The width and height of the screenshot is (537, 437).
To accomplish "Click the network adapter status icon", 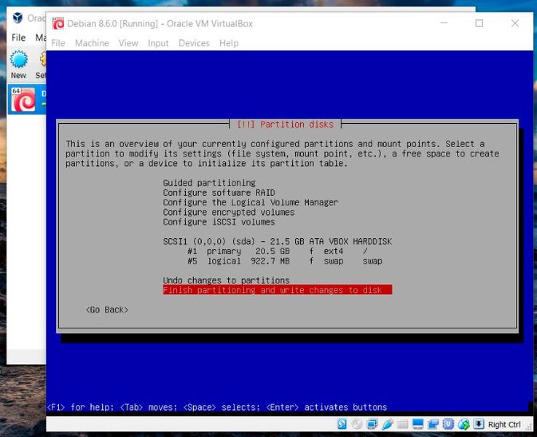I will pos(372,425).
